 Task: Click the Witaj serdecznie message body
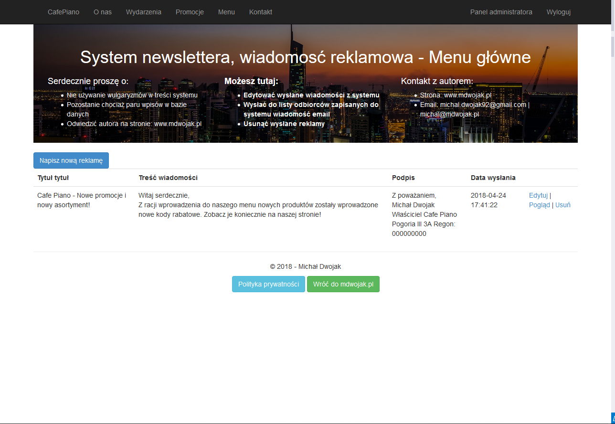pos(258,205)
